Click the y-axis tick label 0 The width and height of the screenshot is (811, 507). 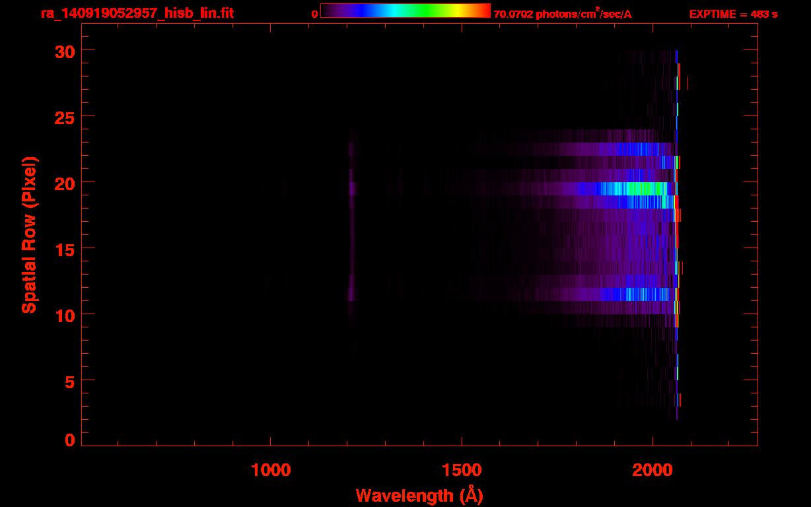[69, 440]
